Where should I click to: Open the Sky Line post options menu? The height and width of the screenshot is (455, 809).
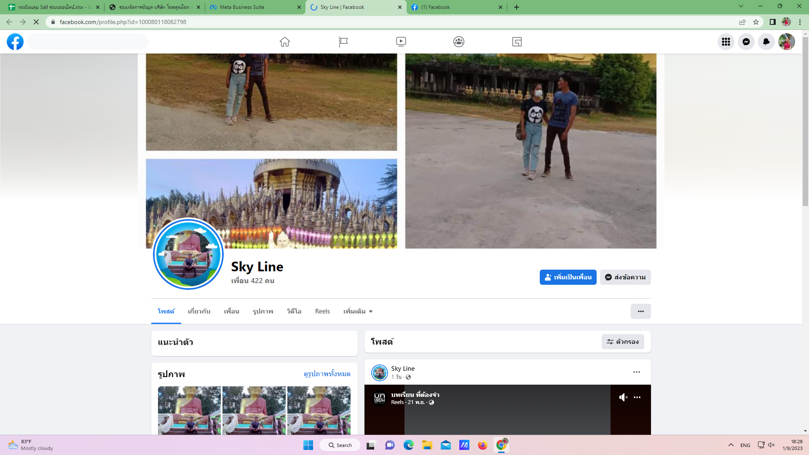[x=636, y=372]
